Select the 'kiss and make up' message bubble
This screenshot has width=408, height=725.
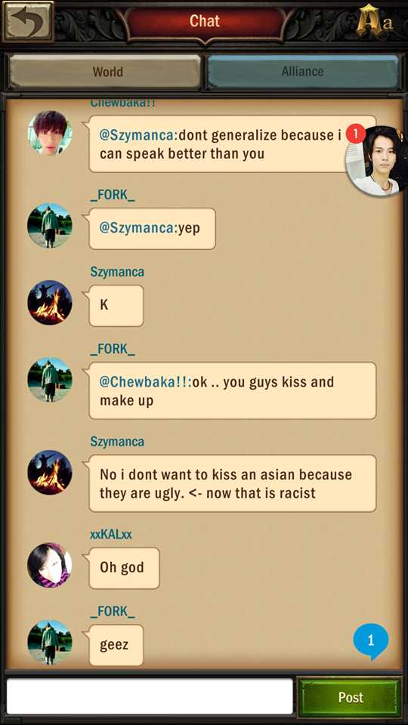click(232, 390)
